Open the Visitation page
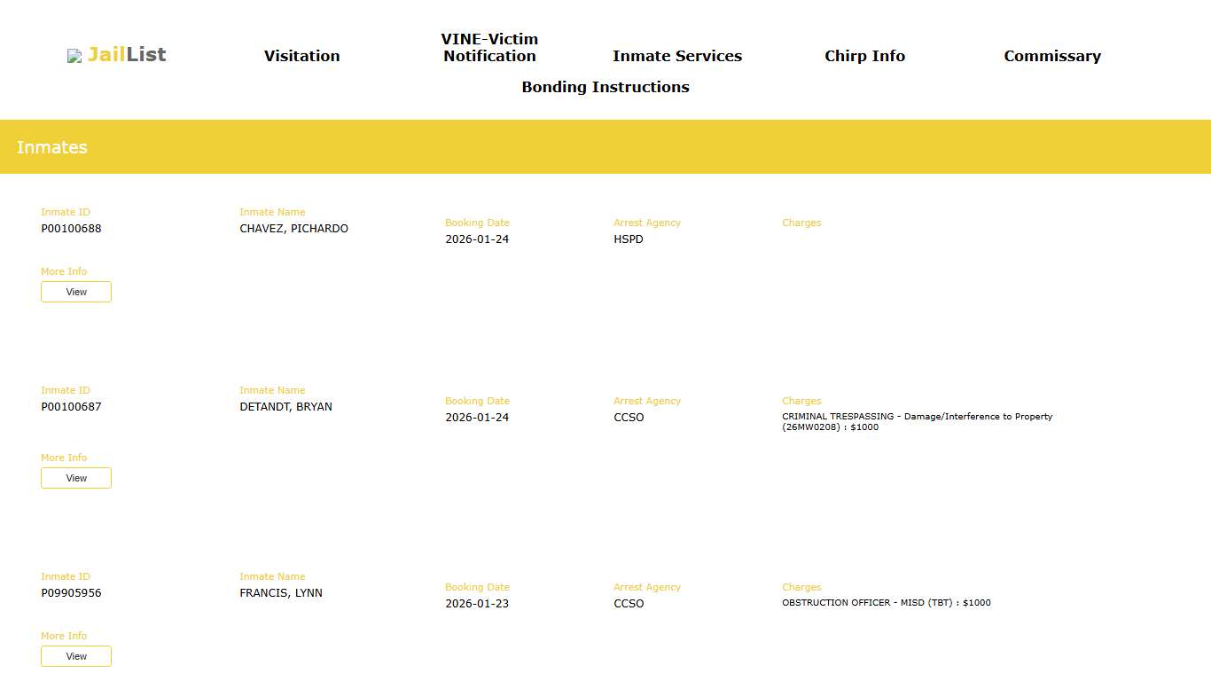 (x=301, y=56)
